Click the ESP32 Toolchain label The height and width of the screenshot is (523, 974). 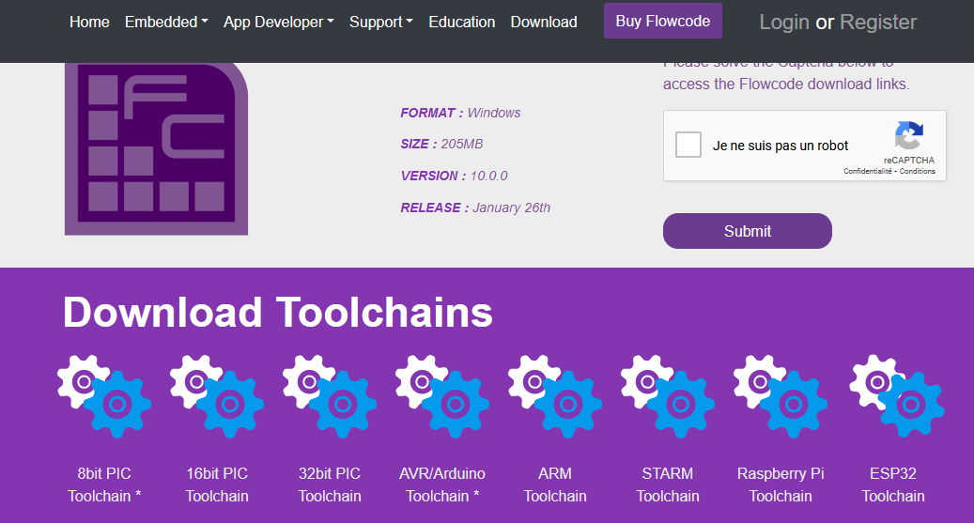coord(892,485)
